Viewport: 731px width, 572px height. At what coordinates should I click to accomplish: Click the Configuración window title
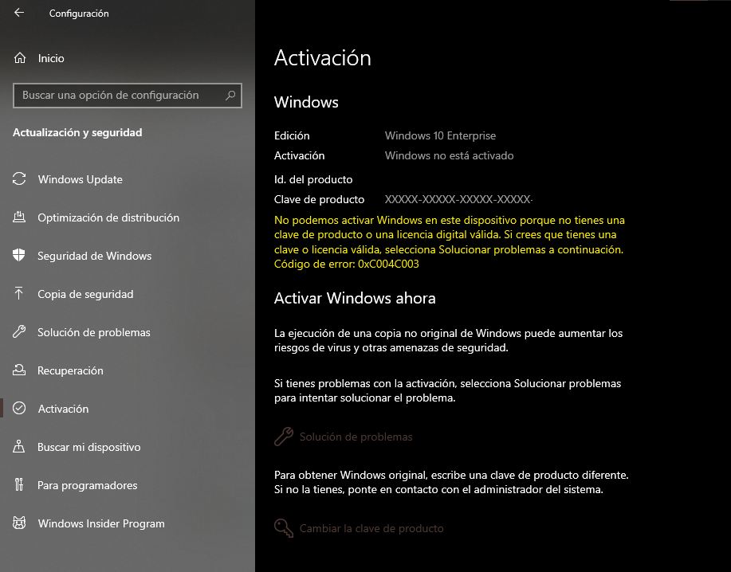pyautogui.click(x=79, y=14)
